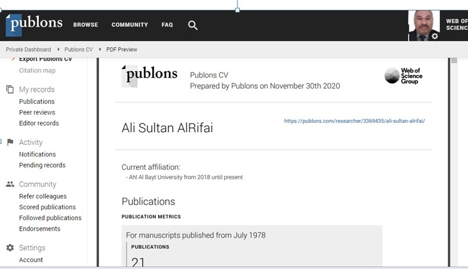Viewport: 468px width, 269px height.
Task: View Pending records in sidebar
Action: [42, 165]
